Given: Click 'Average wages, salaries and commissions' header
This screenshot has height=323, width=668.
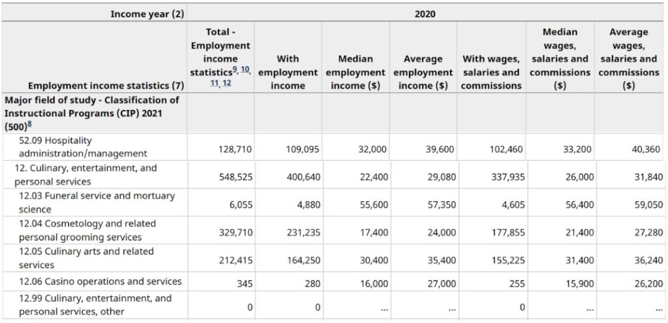Looking at the screenshot, I should point(628,59).
